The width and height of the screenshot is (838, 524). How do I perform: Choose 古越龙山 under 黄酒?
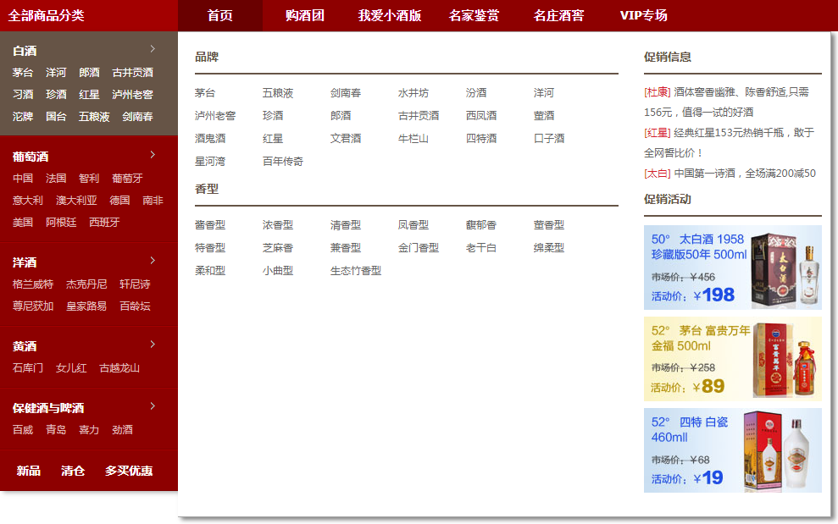(119, 368)
